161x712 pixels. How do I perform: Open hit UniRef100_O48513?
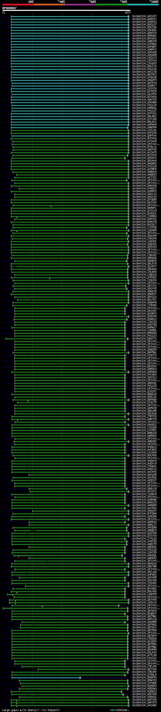coord(144,22)
